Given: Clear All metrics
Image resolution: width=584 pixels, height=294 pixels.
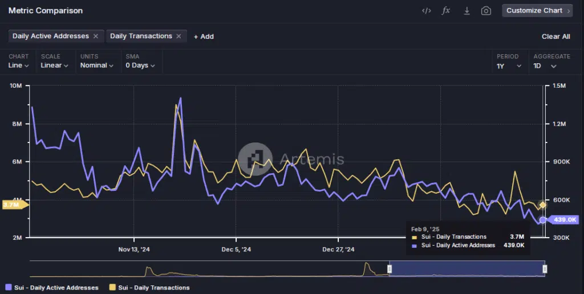Looking at the screenshot, I should (555, 36).
